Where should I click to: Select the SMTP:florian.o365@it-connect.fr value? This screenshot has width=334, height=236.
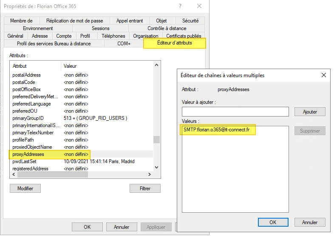[216, 130]
